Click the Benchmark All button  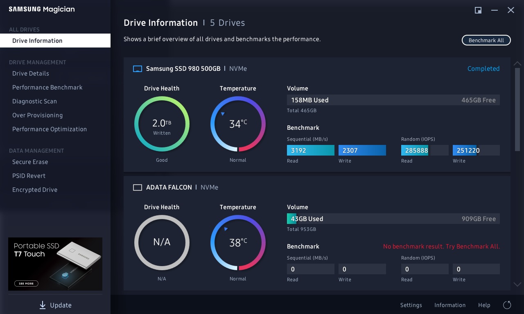tap(486, 40)
